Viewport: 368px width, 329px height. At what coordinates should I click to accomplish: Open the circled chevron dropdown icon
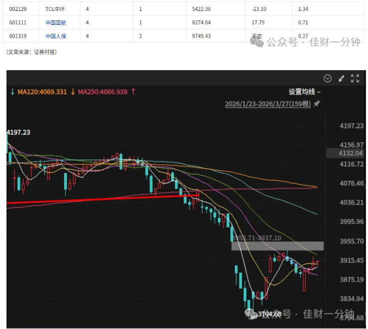[x=328, y=78]
